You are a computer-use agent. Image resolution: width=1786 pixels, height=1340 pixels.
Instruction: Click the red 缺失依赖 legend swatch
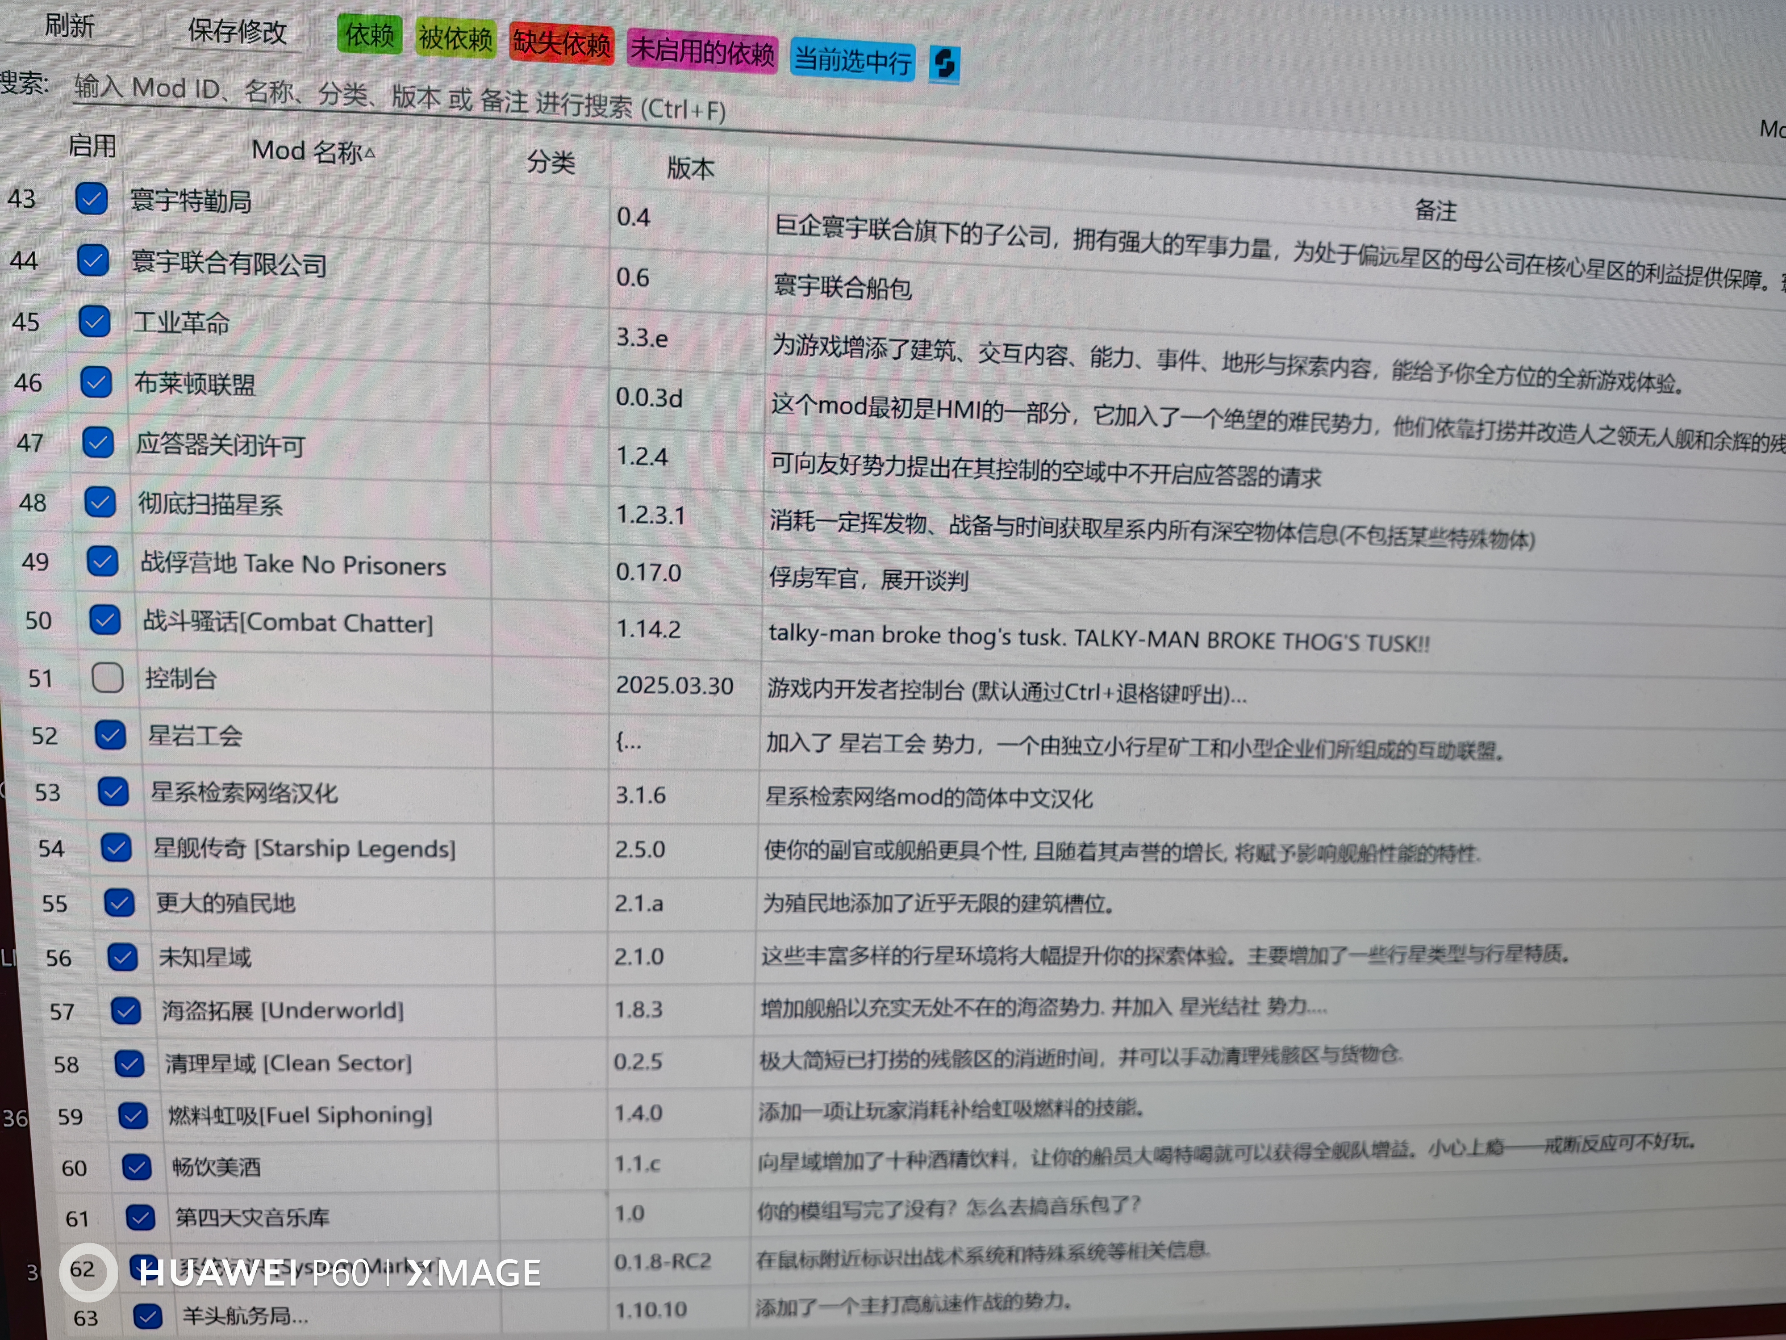coord(561,44)
